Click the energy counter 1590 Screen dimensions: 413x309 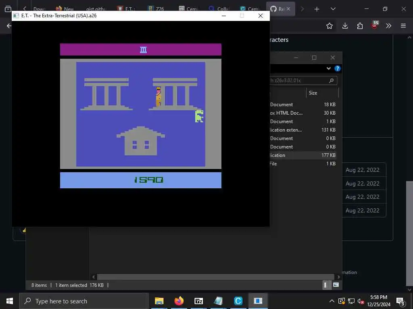[149, 180]
